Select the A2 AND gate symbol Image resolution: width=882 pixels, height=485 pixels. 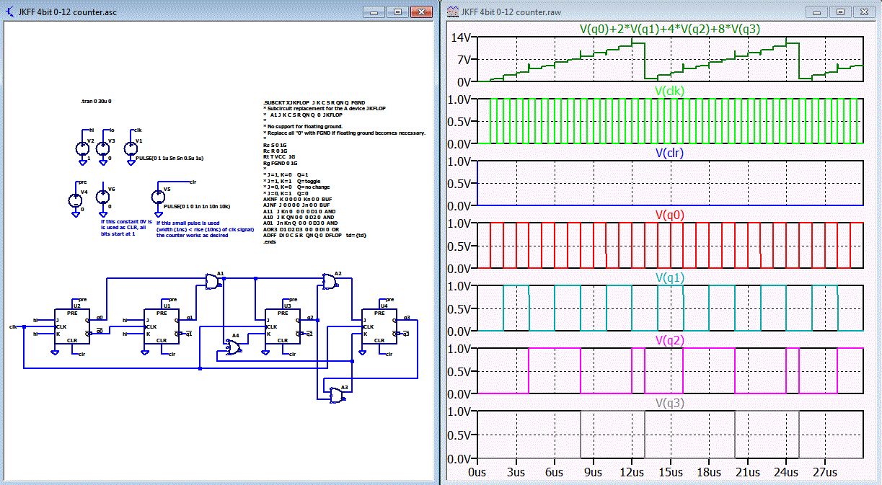click(x=330, y=283)
